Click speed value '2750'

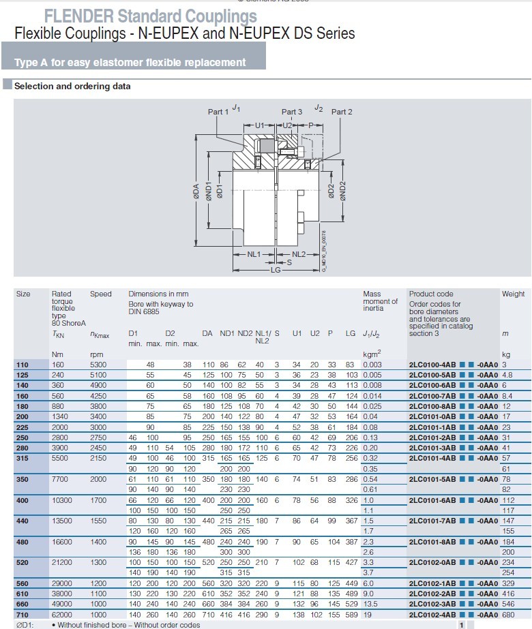98,438
